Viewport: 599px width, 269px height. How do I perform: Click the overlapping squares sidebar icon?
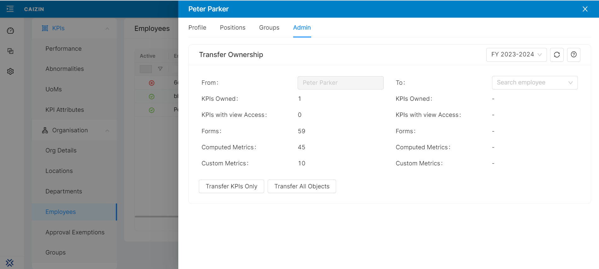(x=10, y=51)
